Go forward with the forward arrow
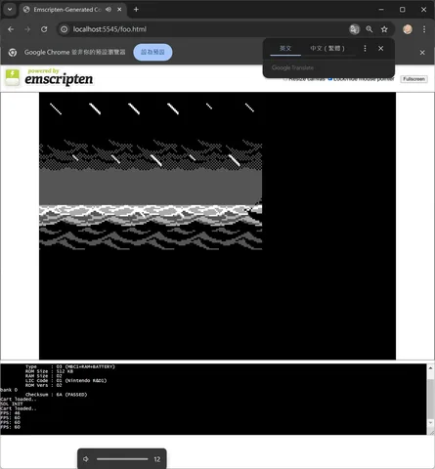The height and width of the screenshot is (469, 435). coord(27,29)
